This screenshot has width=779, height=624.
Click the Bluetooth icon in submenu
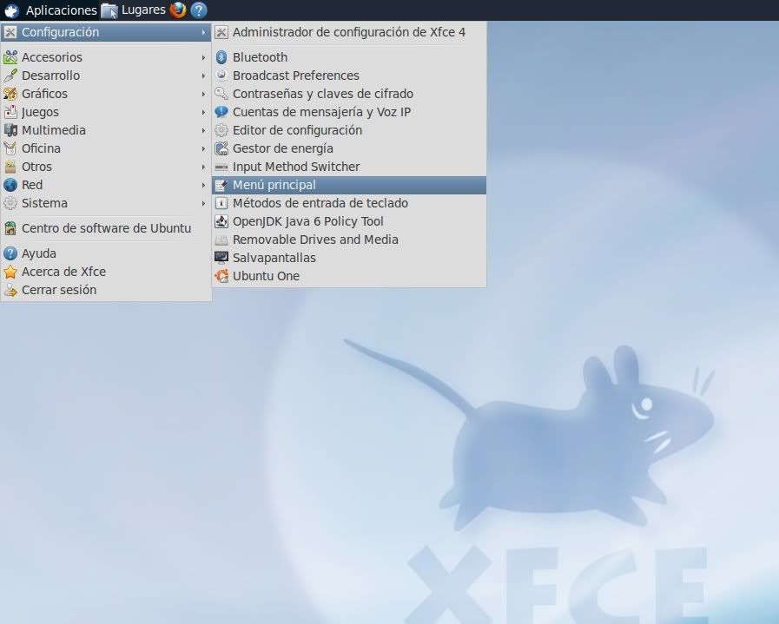[x=221, y=57]
